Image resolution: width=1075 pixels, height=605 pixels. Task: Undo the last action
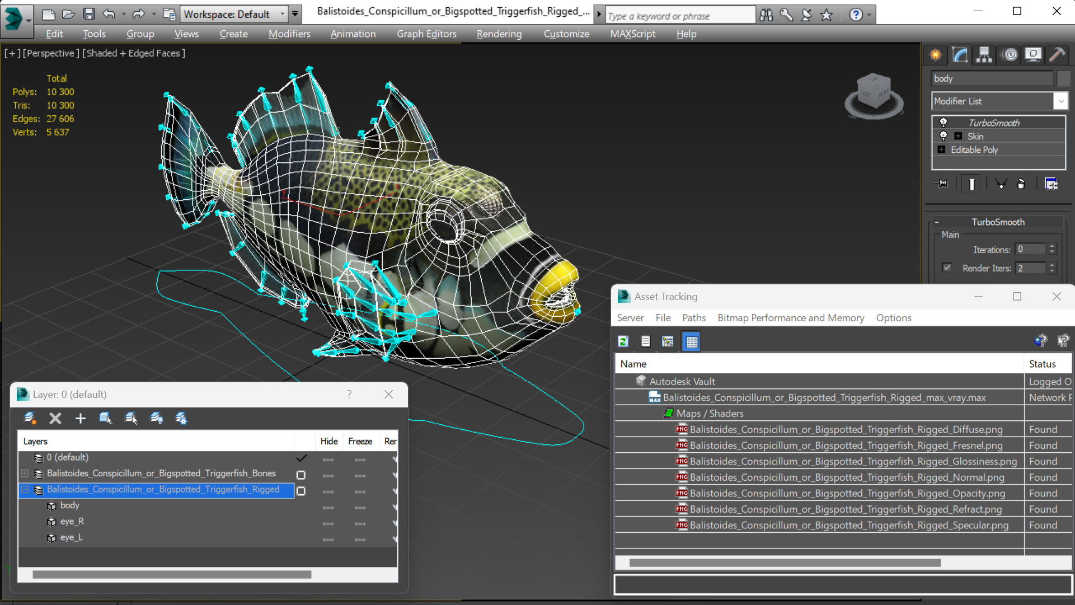[109, 14]
